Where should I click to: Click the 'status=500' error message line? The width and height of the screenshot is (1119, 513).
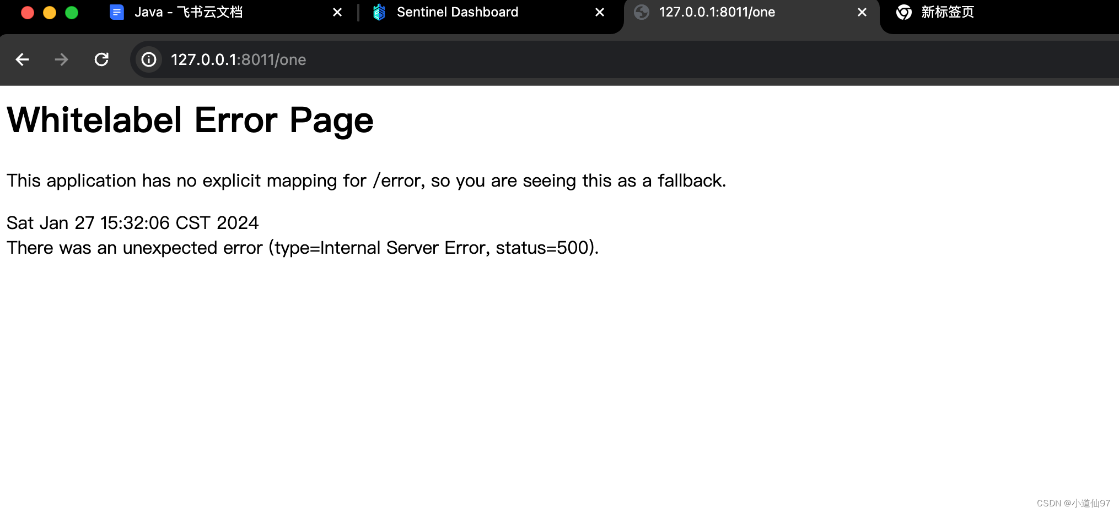303,248
